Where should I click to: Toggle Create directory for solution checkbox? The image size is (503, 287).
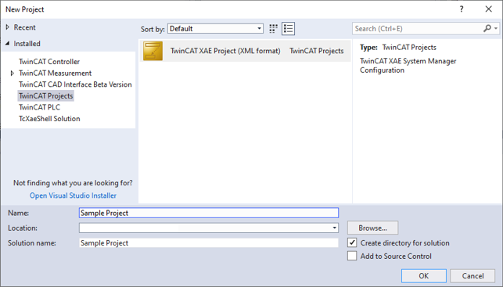pyautogui.click(x=352, y=242)
